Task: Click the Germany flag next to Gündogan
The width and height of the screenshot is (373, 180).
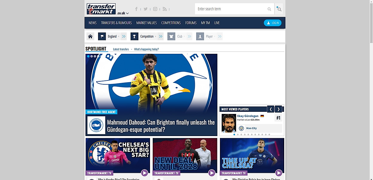Action: 262,116
